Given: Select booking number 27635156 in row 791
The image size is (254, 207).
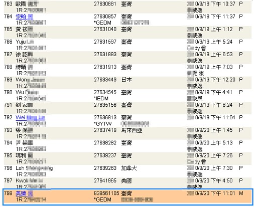Looking at the screenshot, I should point(105,105).
